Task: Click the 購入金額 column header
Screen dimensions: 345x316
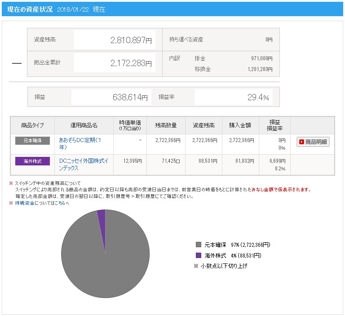Action: [240, 125]
